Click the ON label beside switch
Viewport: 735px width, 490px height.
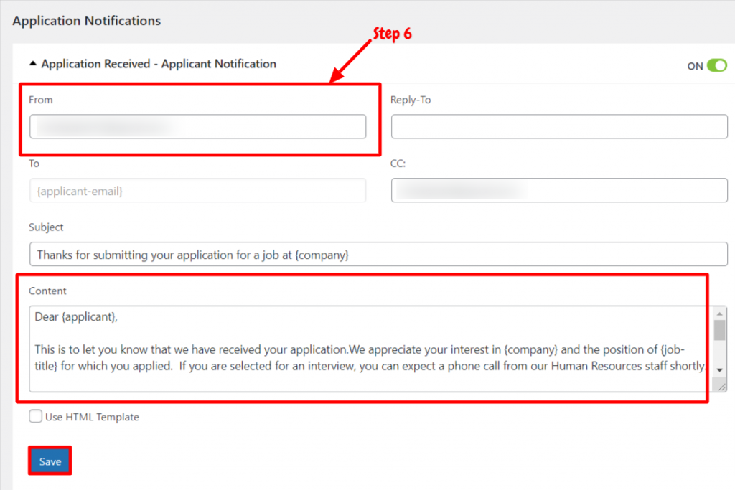[695, 66]
